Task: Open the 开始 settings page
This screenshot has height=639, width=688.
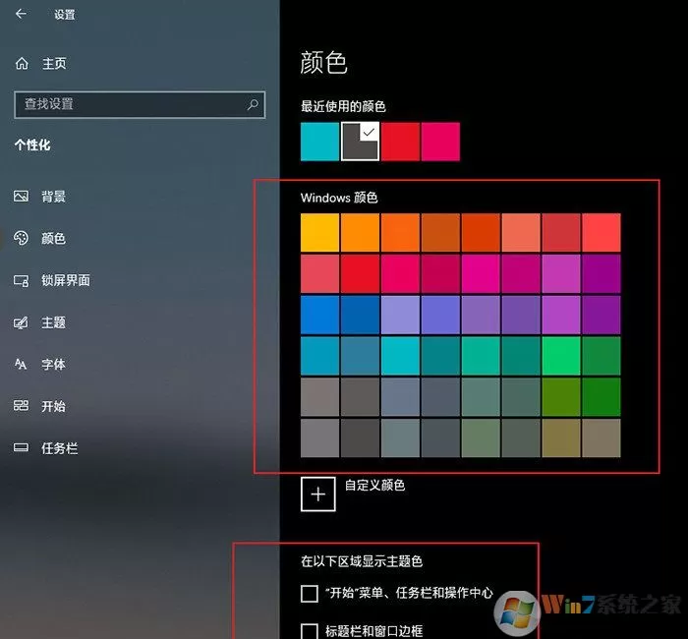Action: pos(40,406)
